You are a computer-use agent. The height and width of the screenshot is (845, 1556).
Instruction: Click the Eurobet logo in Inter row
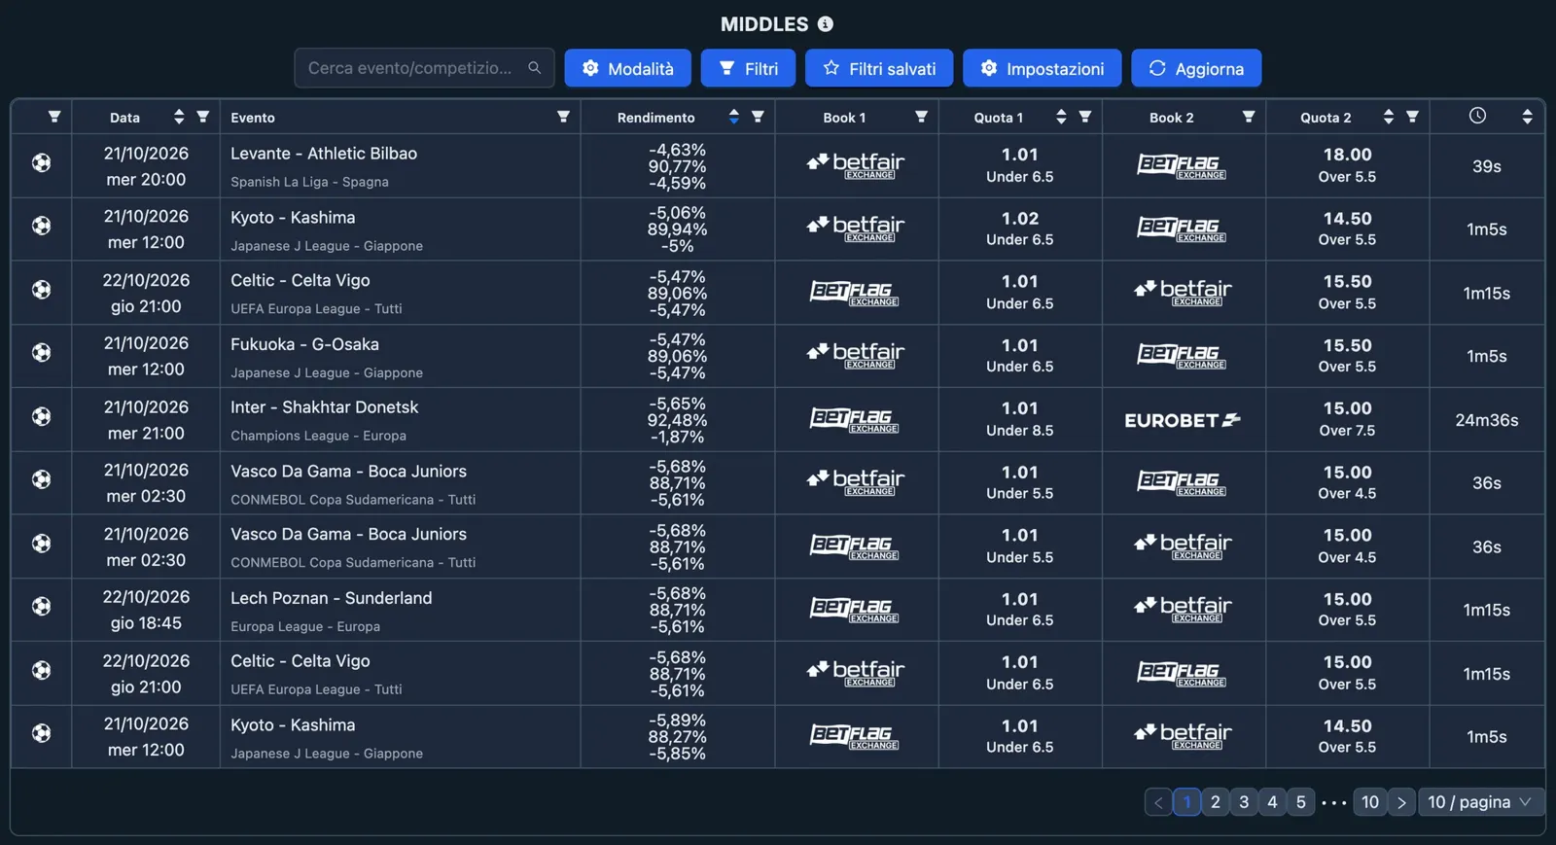coord(1183,420)
